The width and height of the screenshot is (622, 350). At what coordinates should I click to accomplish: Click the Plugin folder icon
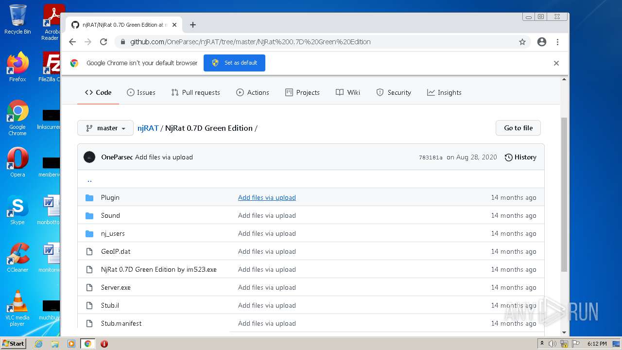pos(89,197)
